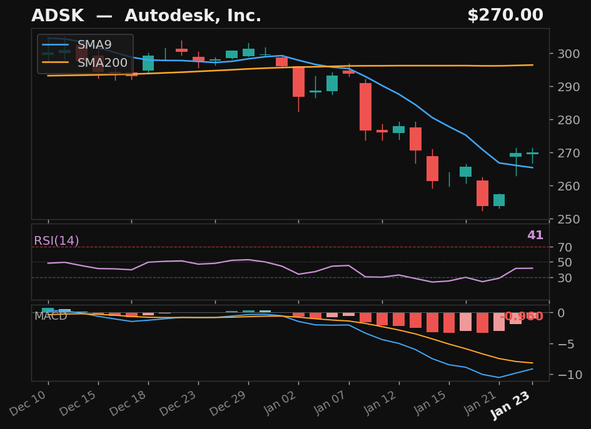Click the Jan 12 date label

pos(380,403)
